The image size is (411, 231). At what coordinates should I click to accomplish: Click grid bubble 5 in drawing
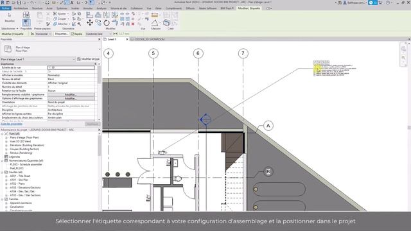(153, 53)
